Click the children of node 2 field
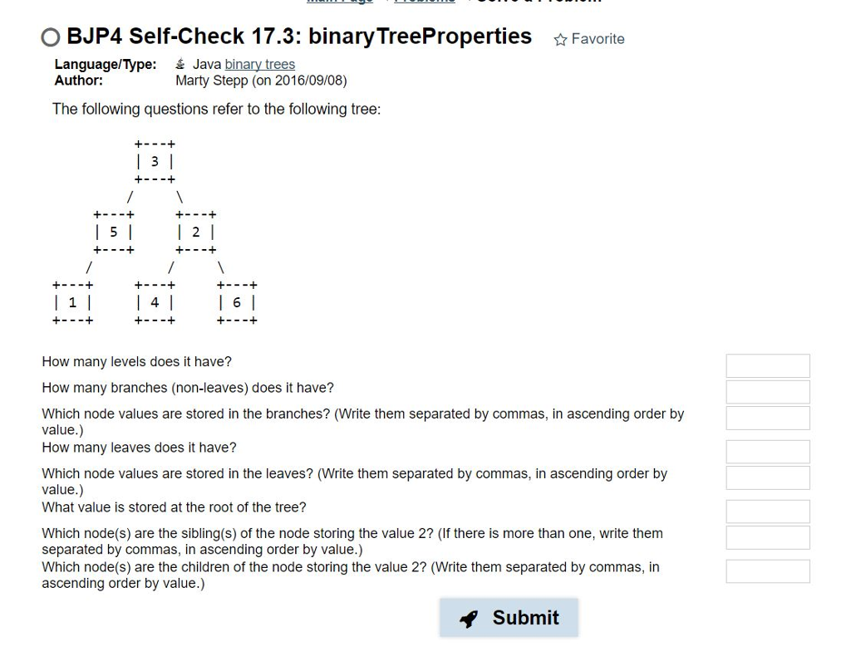851x656 pixels. coord(768,570)
